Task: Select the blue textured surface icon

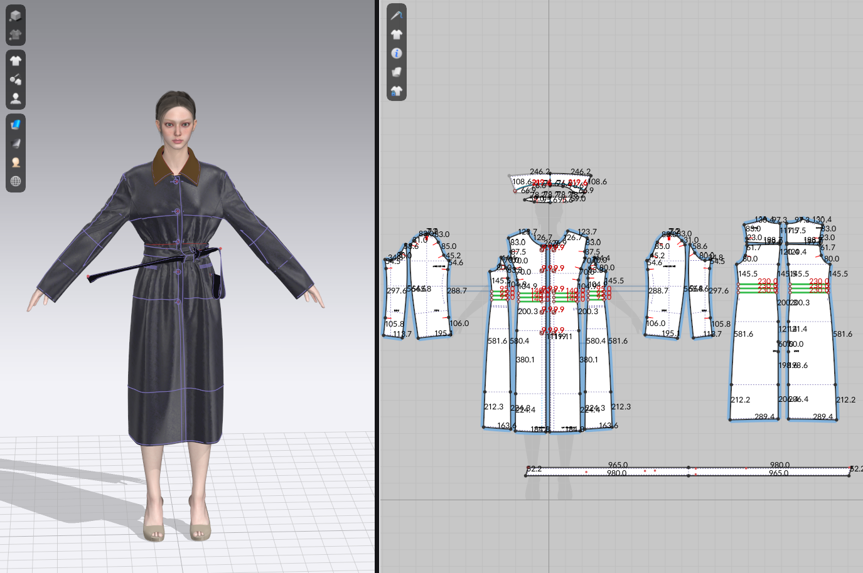Action: pos(16,124)
